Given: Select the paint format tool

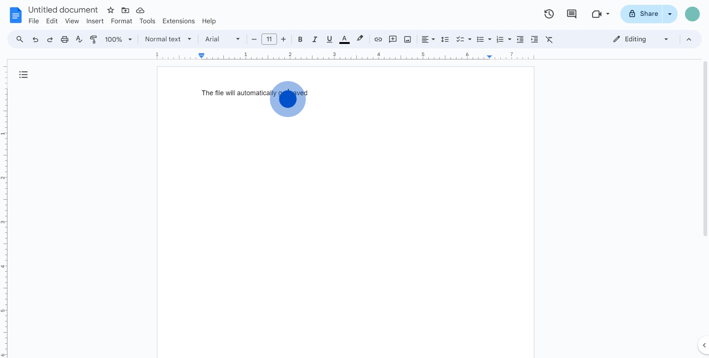Looking at the screenshot, I should tap(93, 39).
